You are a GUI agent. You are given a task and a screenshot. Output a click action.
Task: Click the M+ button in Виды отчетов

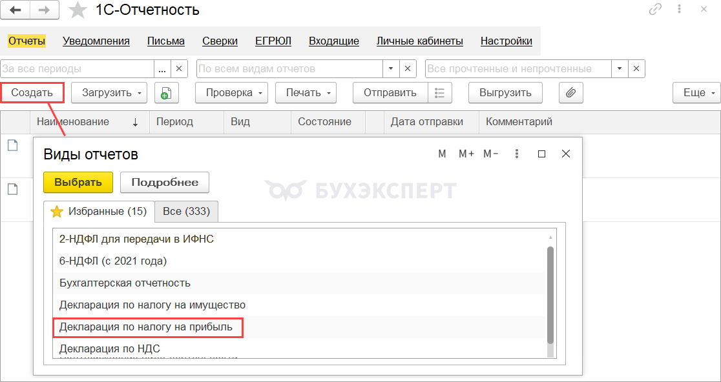tap(466, 154)
